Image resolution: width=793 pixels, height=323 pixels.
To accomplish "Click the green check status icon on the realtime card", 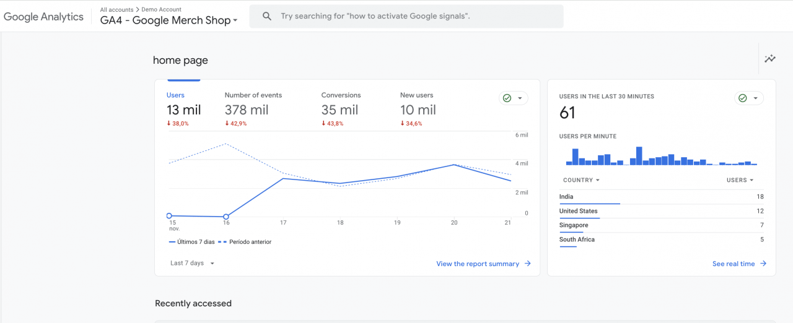I will click(743, 98).
